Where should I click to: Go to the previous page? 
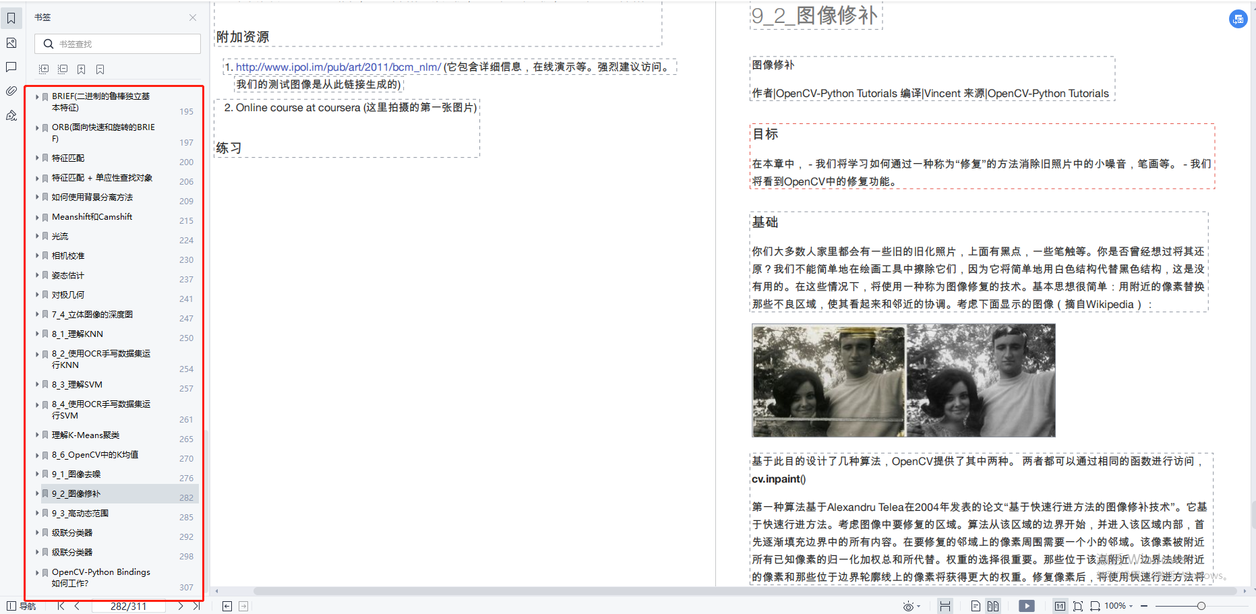77,606
